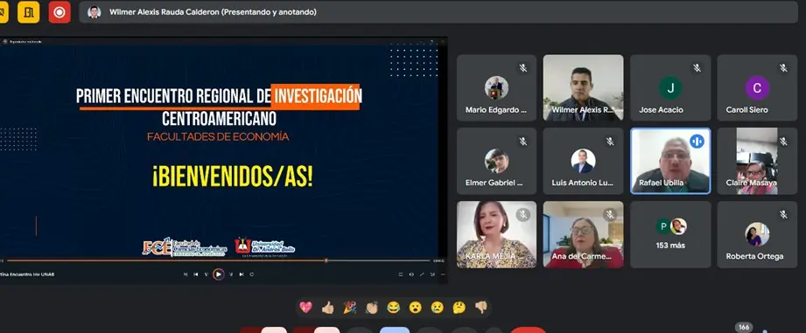The height and width of the screenshot is (333, 806).
Task: Click Caroll Siero's muted microphone icon
Action: click(x=783, y=67)
